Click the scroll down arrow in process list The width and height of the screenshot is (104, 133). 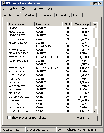click(x=95, y=111)
